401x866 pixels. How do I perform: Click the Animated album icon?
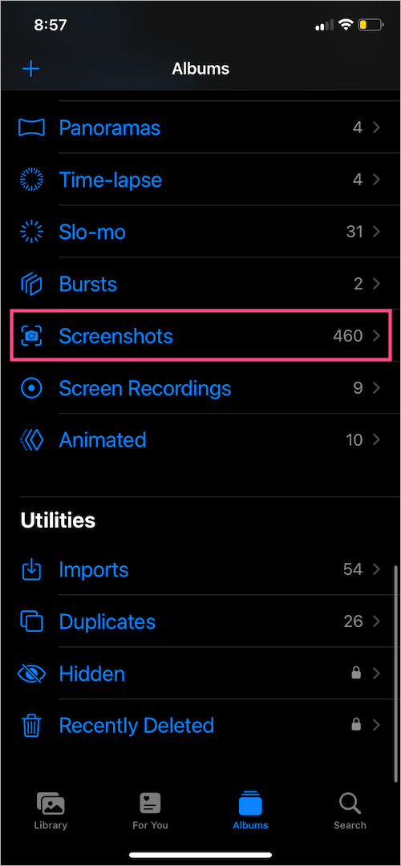click(x=31, y=439)
